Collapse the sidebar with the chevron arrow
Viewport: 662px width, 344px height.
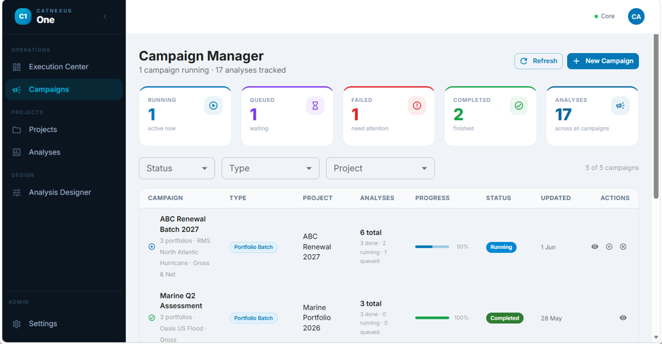105,16
